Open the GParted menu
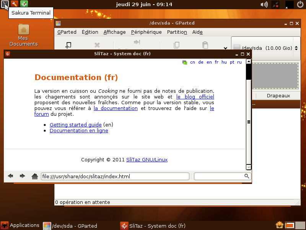 [67, 32]
